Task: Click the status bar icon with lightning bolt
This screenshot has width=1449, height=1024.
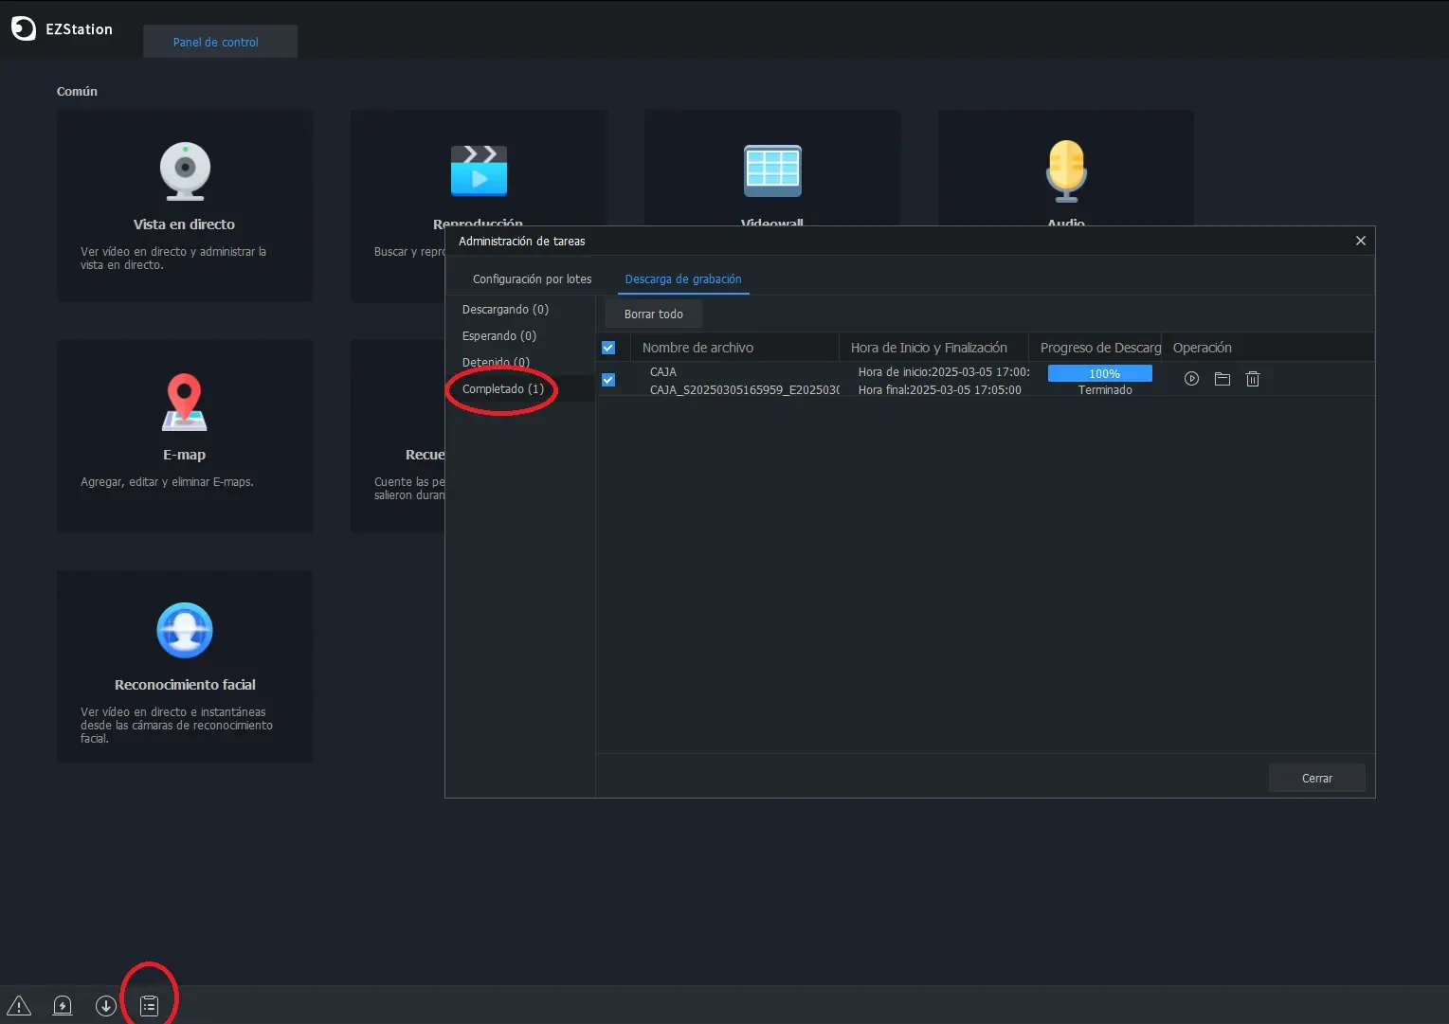Action: tap(63, 1005)
